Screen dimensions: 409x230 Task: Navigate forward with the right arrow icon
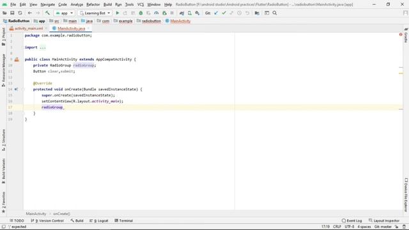tap(38, 13)
